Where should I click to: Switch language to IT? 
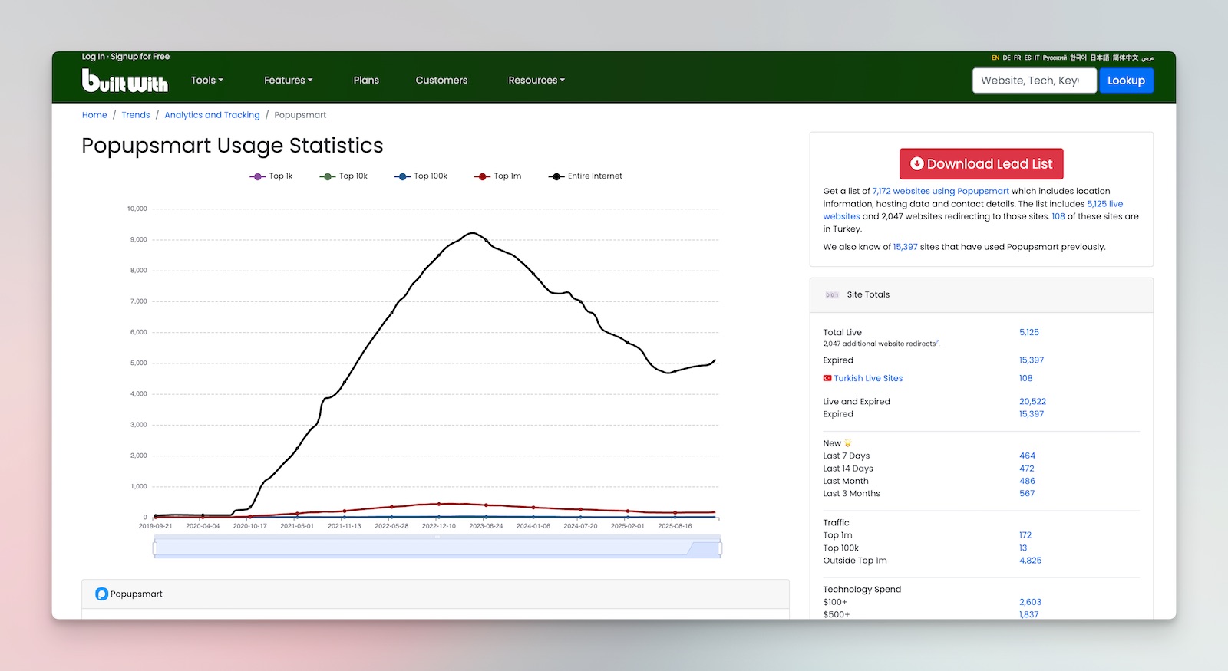click(x=1037, y=58)
